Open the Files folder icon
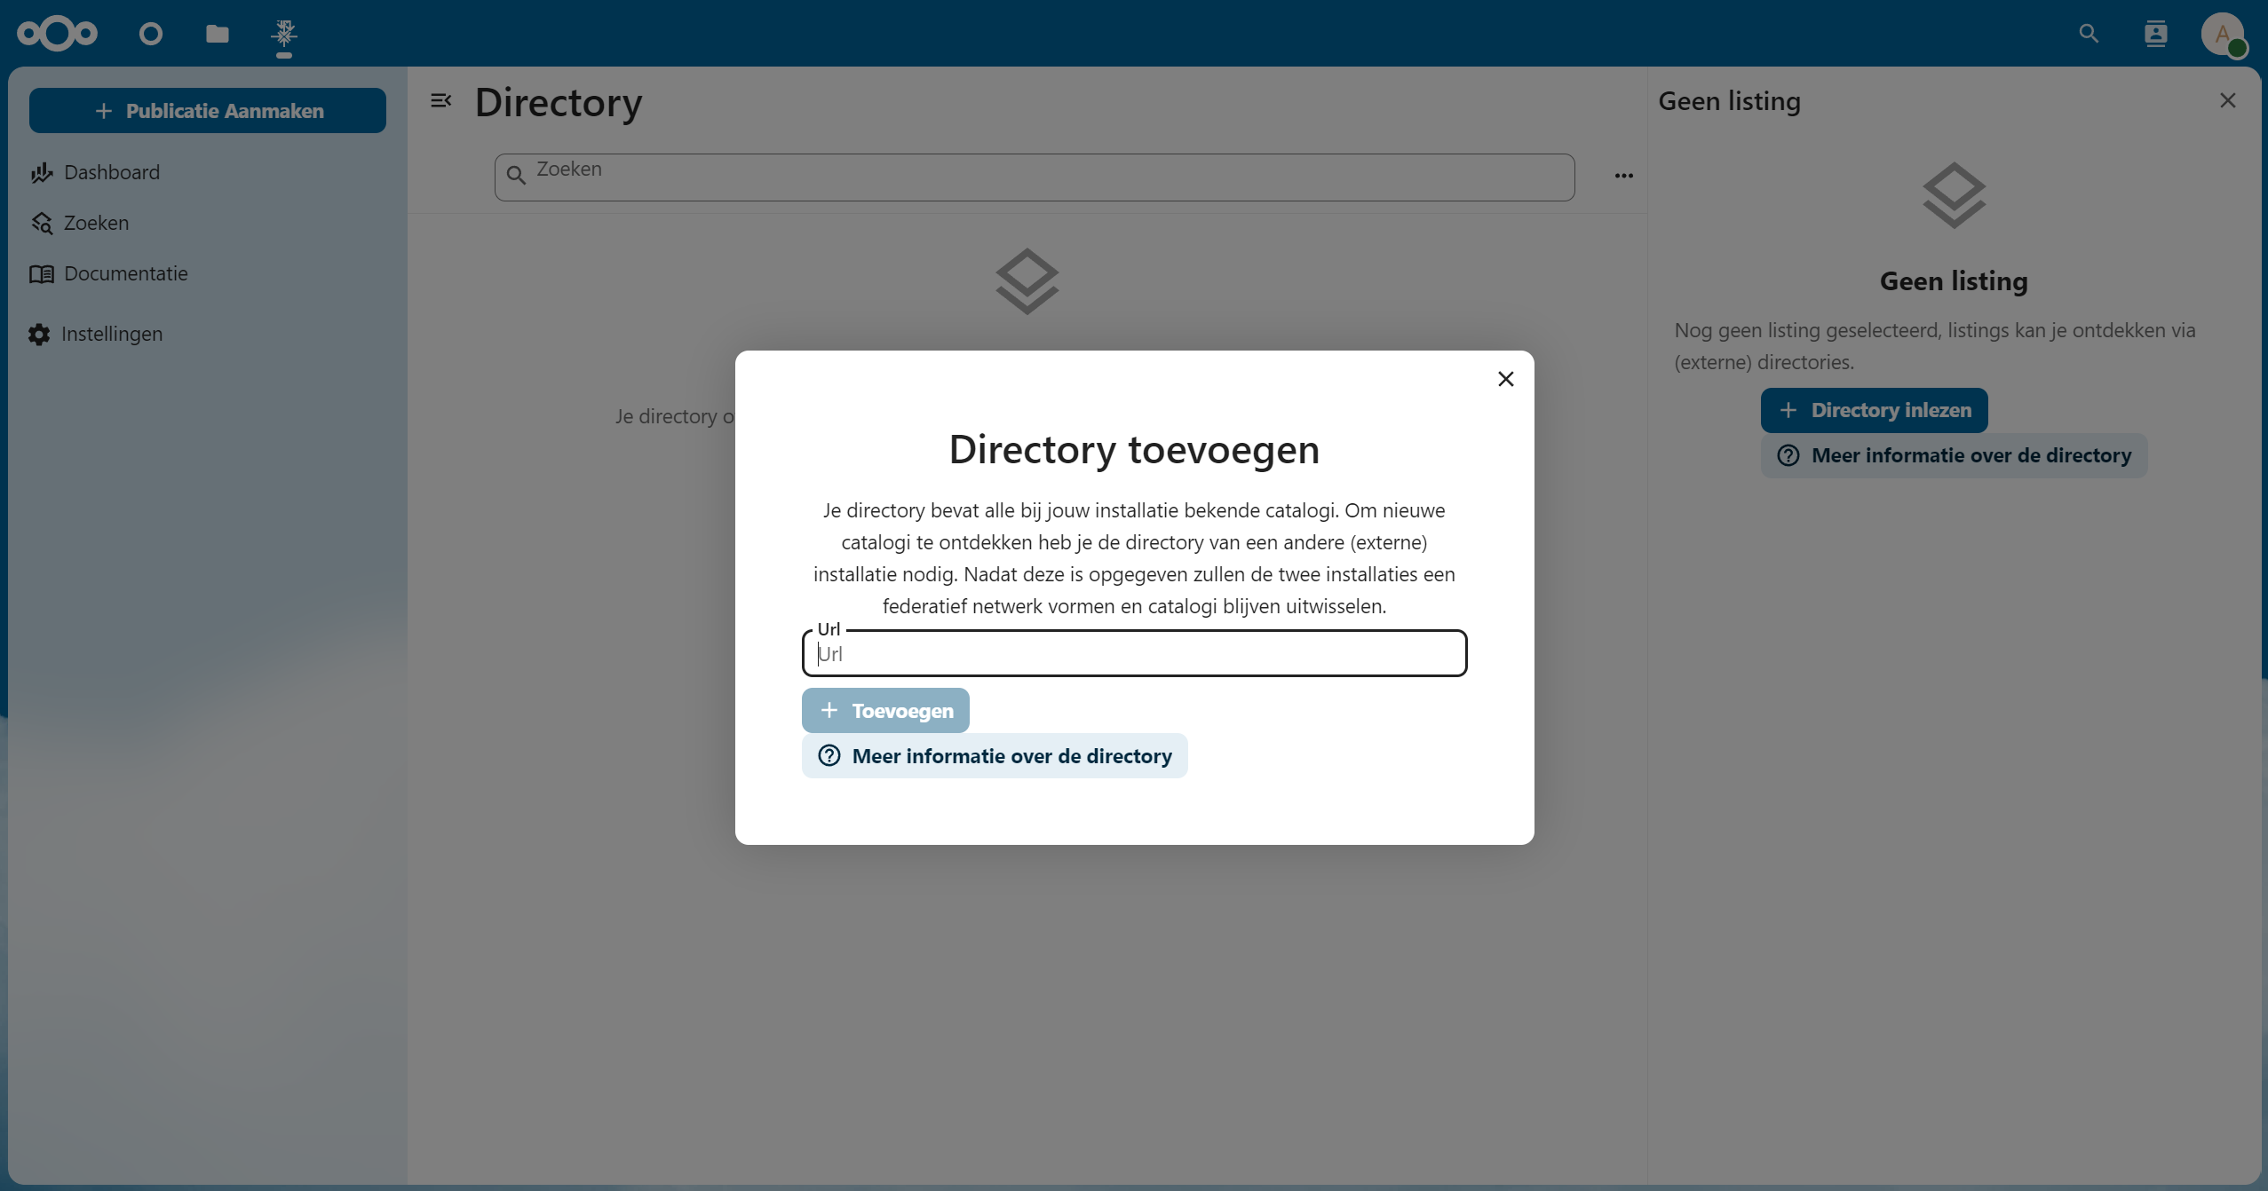Screen dimensions: 2268x1191 (218, 34)
